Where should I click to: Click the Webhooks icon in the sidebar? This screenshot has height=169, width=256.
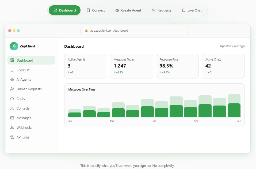12,127
